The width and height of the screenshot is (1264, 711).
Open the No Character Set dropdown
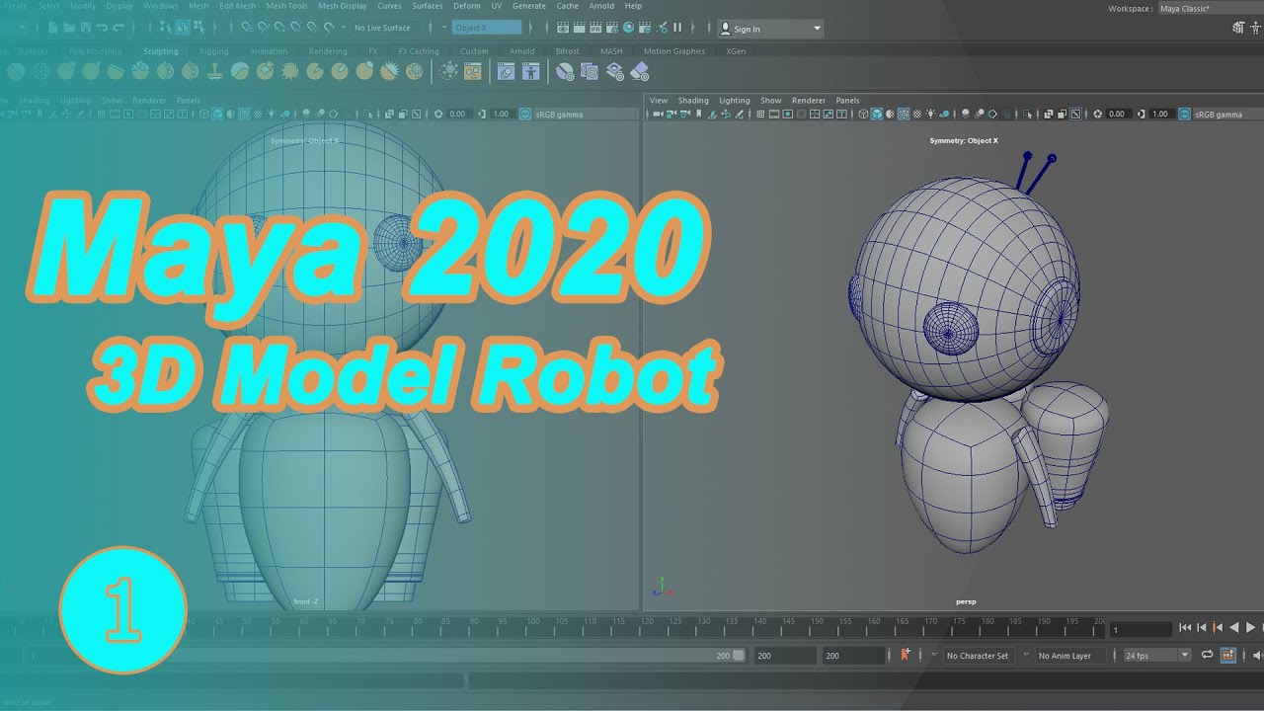point(978,655)
